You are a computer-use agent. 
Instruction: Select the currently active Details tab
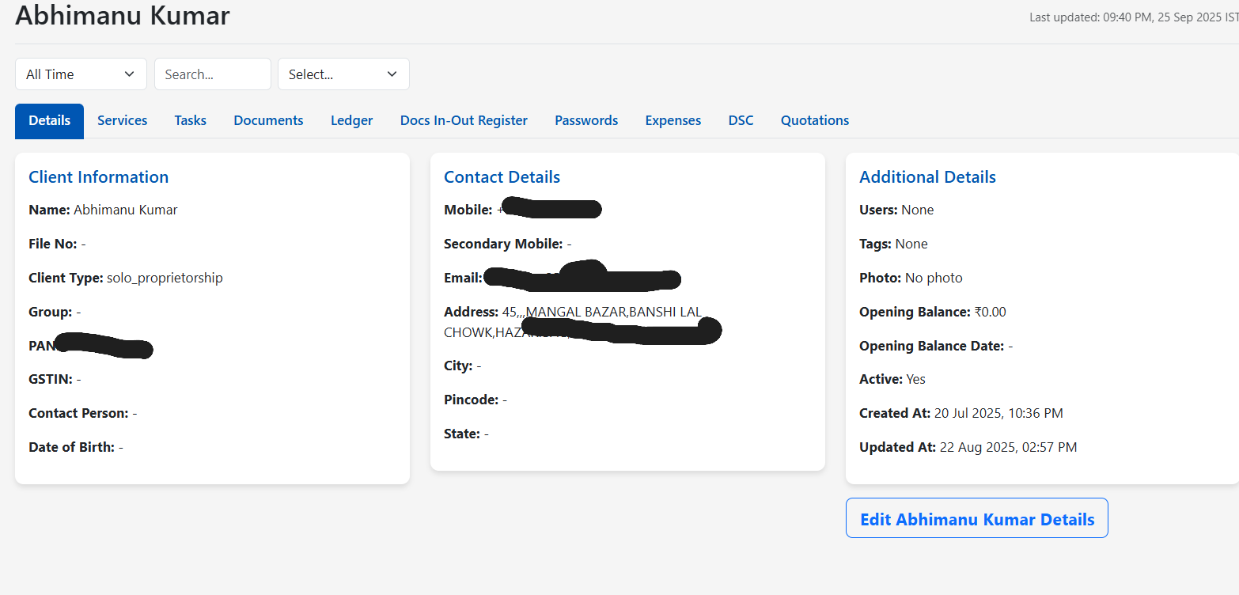[x=49, y=120]
